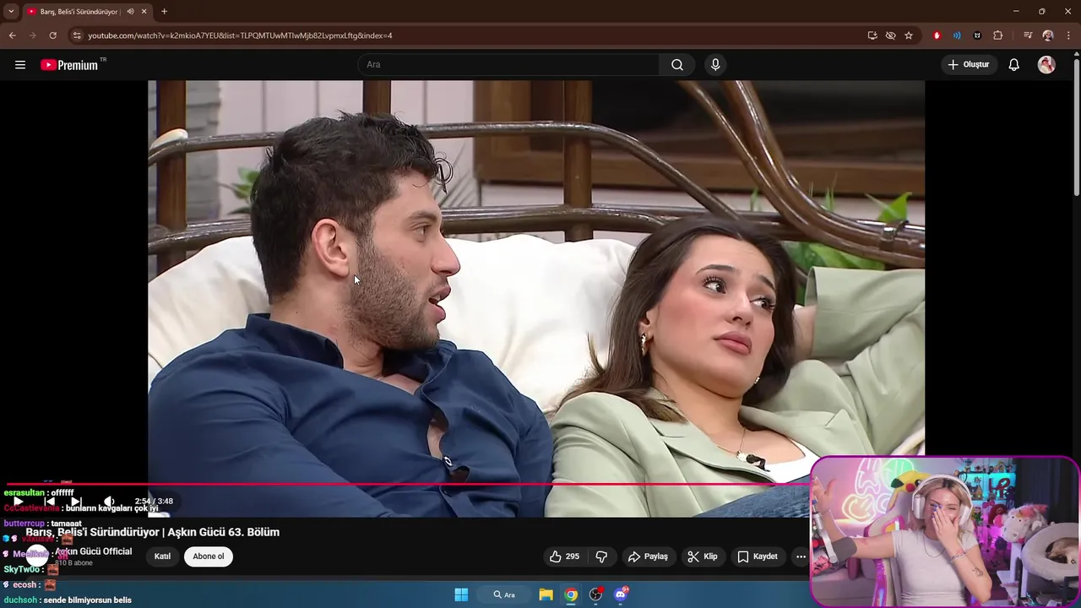Subscribe using Abone ol button
Image resolution: width=1081 pixels, height=608 pixels.
coord(209,556)
